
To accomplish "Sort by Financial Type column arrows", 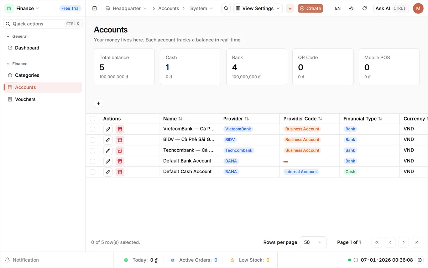I will coord(380,119).
